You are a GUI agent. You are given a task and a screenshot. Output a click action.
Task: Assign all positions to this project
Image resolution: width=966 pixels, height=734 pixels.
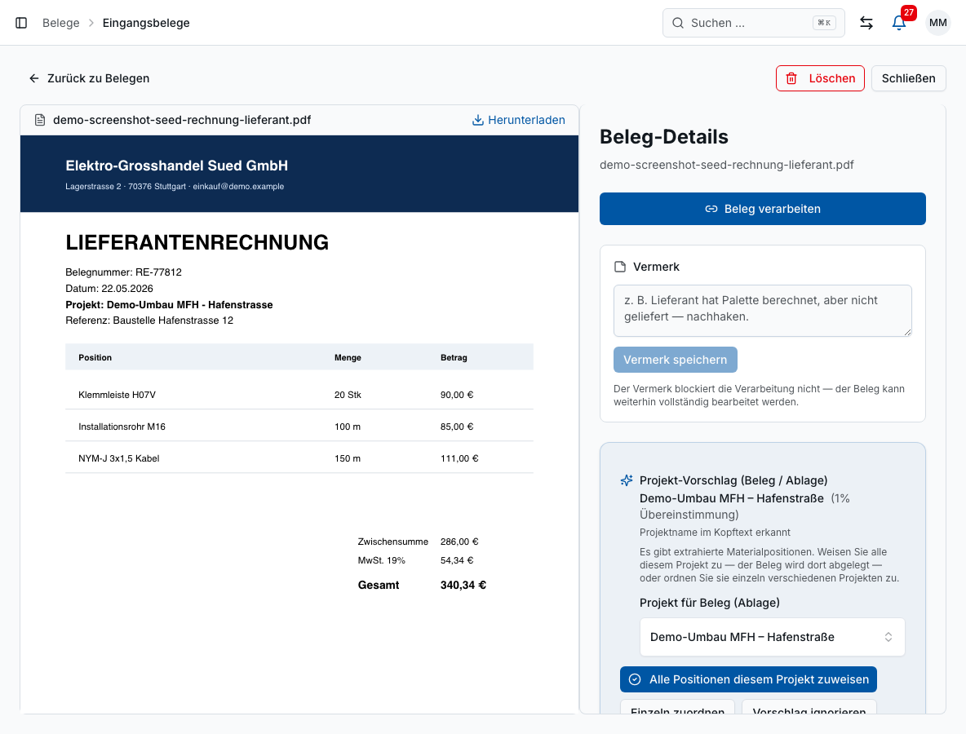pos(748,679)
